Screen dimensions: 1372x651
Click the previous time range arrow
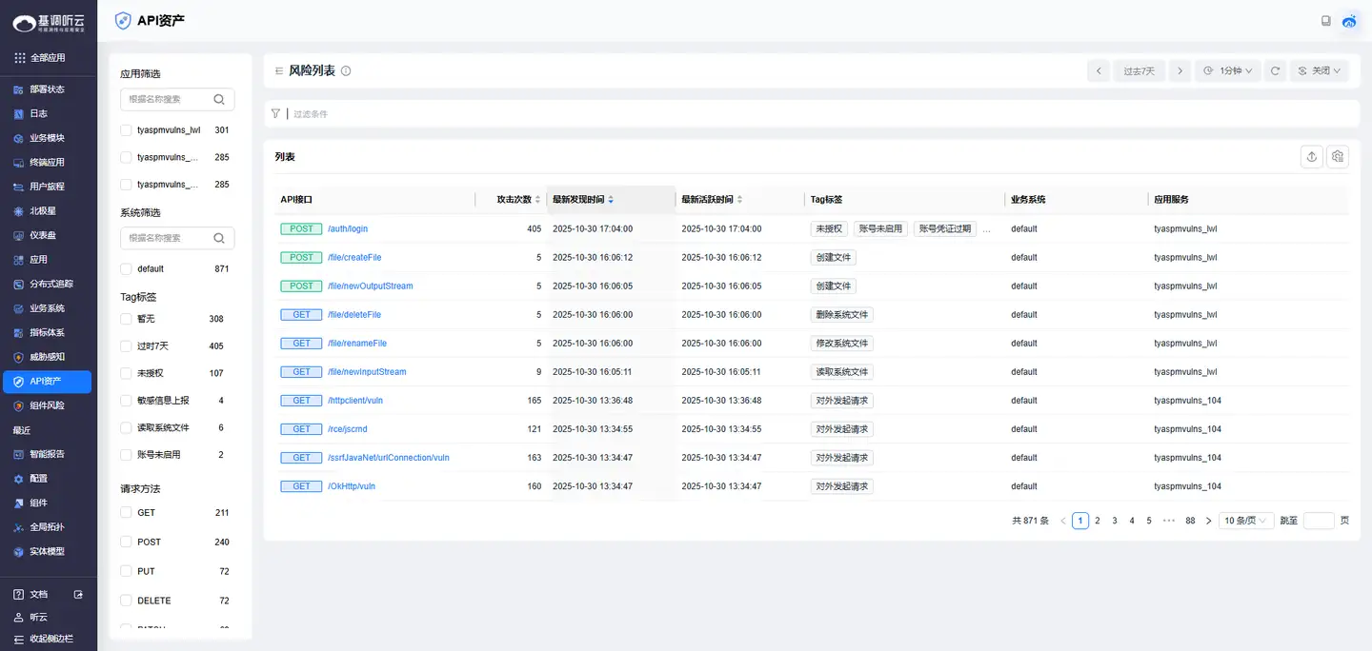pyautogui.click(x=1099, y=70)
